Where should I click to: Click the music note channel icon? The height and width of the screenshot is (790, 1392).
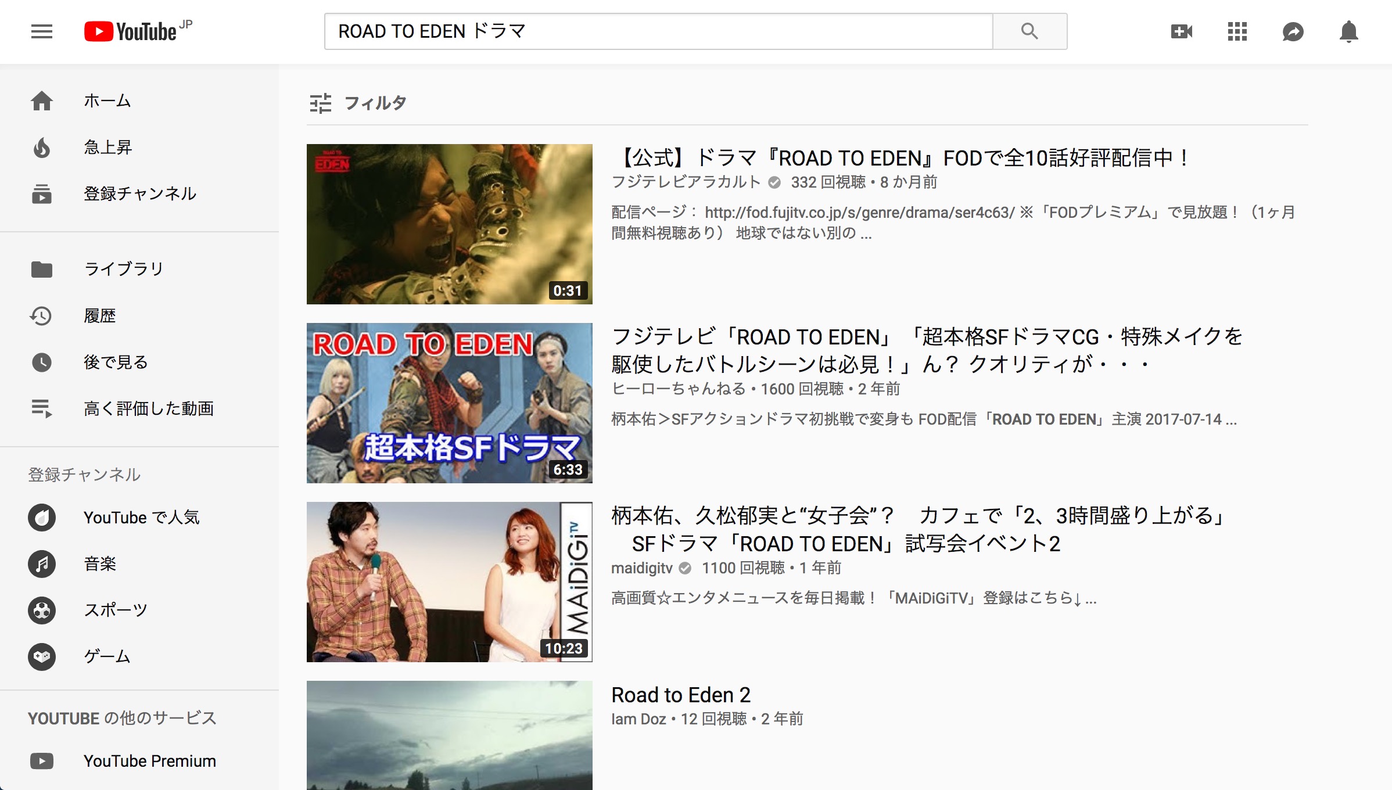tap(42, 564)
